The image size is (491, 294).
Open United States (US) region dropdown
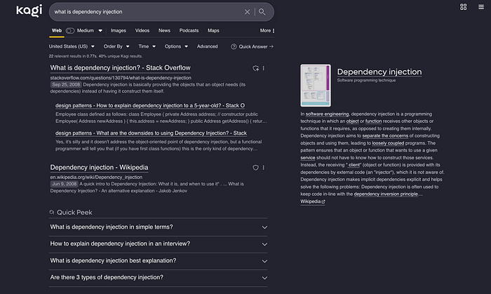coord(72,46)
